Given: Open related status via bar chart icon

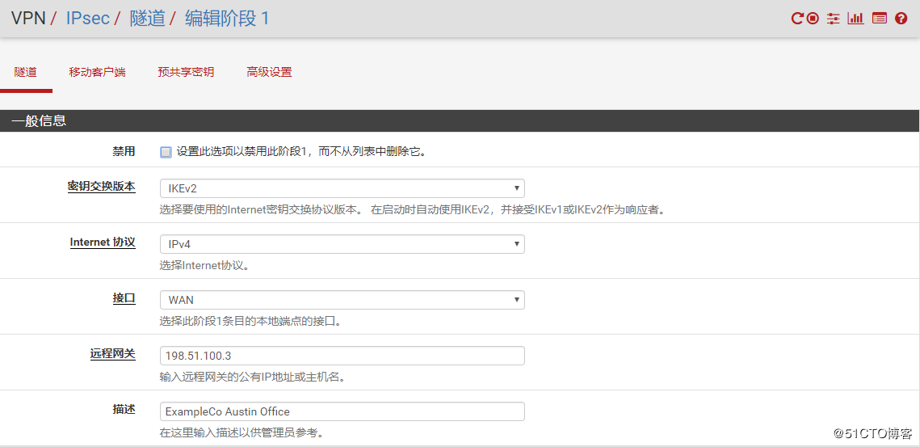Looking at the screenshot, I should point(855,19).
